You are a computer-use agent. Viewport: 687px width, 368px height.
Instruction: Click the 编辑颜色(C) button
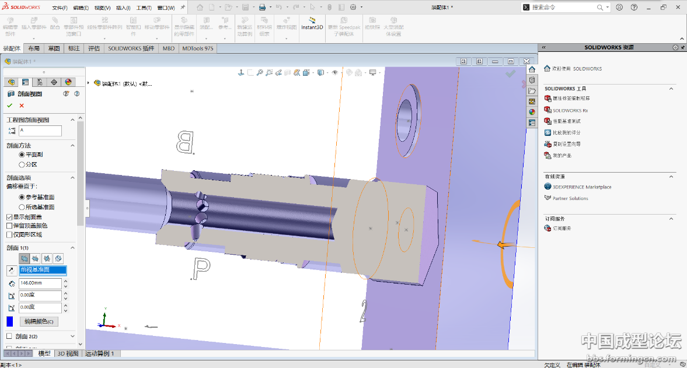click(x=39, y=321)
